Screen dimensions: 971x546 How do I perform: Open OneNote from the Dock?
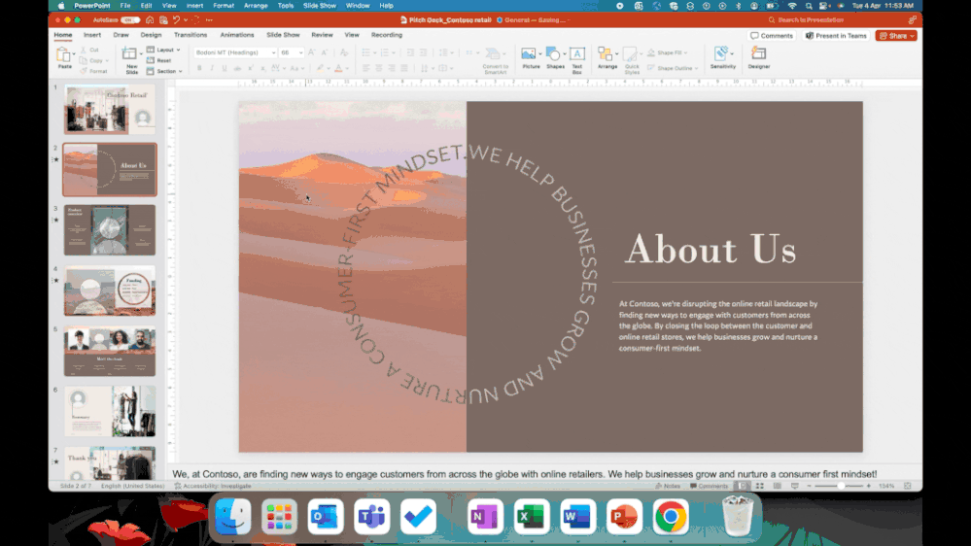pyautogui.click(x=485, y=516)
